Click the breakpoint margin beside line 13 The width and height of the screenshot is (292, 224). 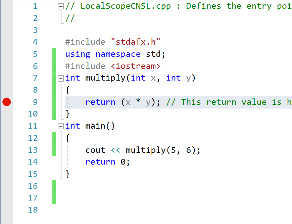[6, 150]
